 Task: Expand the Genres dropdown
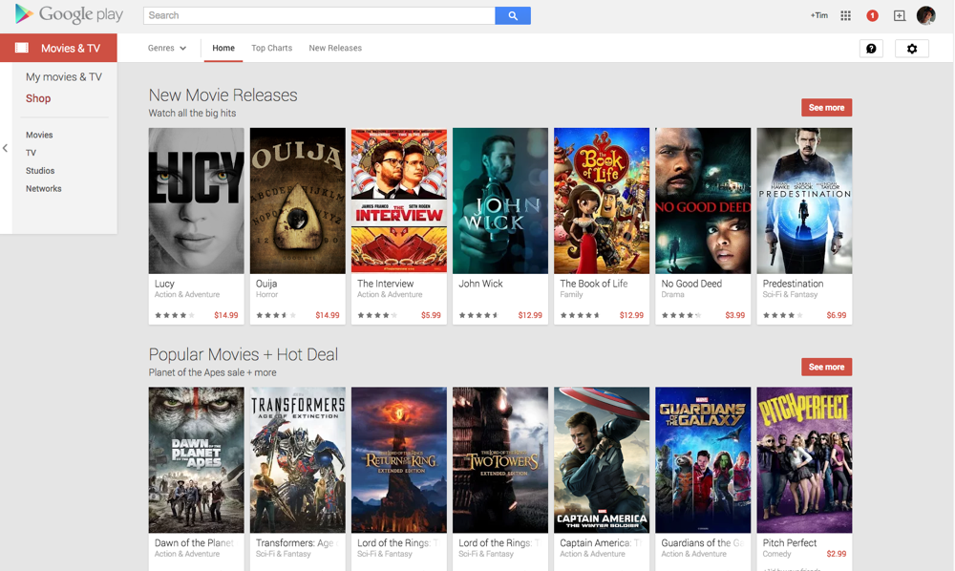(x=167, y=48)
